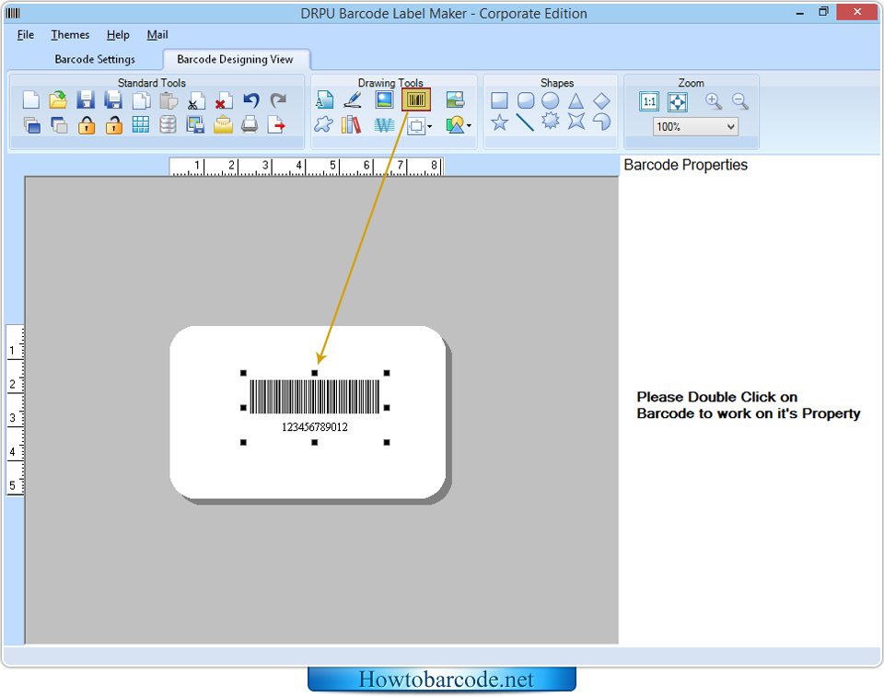Select the Signature pen tool
Screen dimensions: 884x697
353,100
